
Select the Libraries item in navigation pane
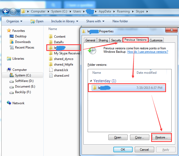point(18,59)
